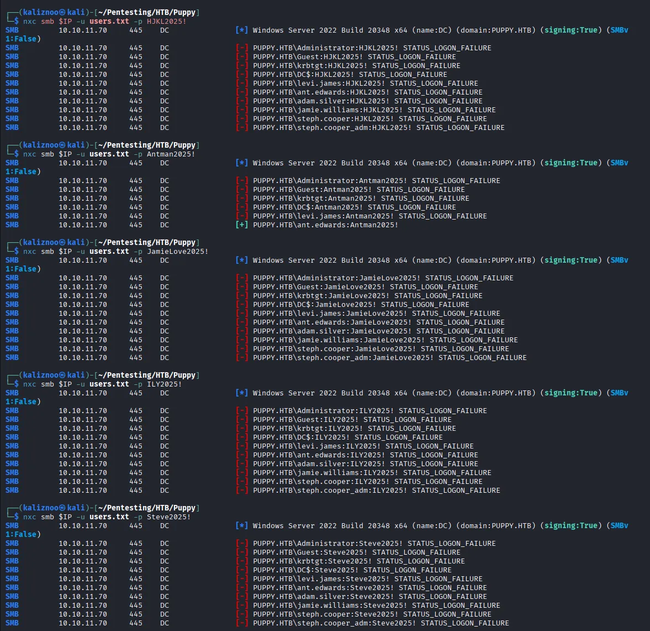The width and height of the screenshot is (650, 631).
Task: Click the nxc command using password ILY2025!
Action: point(102,384)
